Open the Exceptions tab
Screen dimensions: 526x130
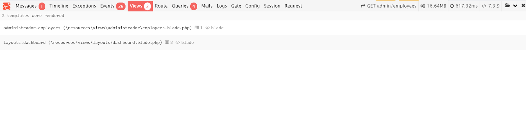click(x=84, y=6)
